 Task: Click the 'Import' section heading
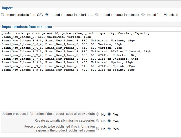point(7,8)
